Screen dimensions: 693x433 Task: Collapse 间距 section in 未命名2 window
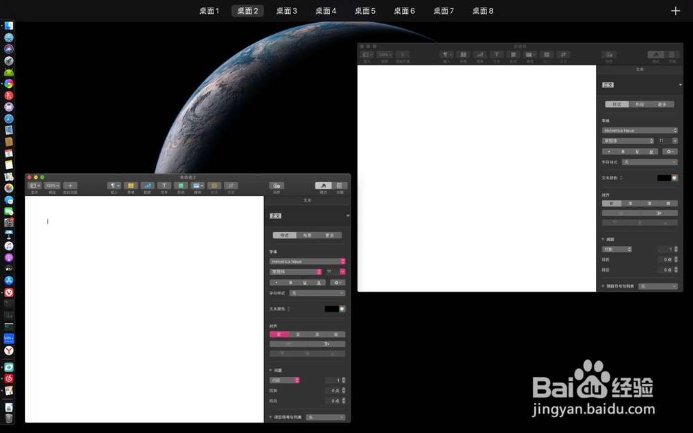coord(270,370)
